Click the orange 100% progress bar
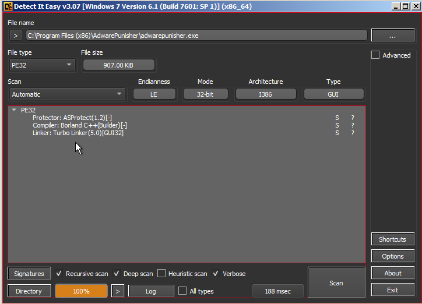This screenshot has width=422, height=304. [81, 291]
